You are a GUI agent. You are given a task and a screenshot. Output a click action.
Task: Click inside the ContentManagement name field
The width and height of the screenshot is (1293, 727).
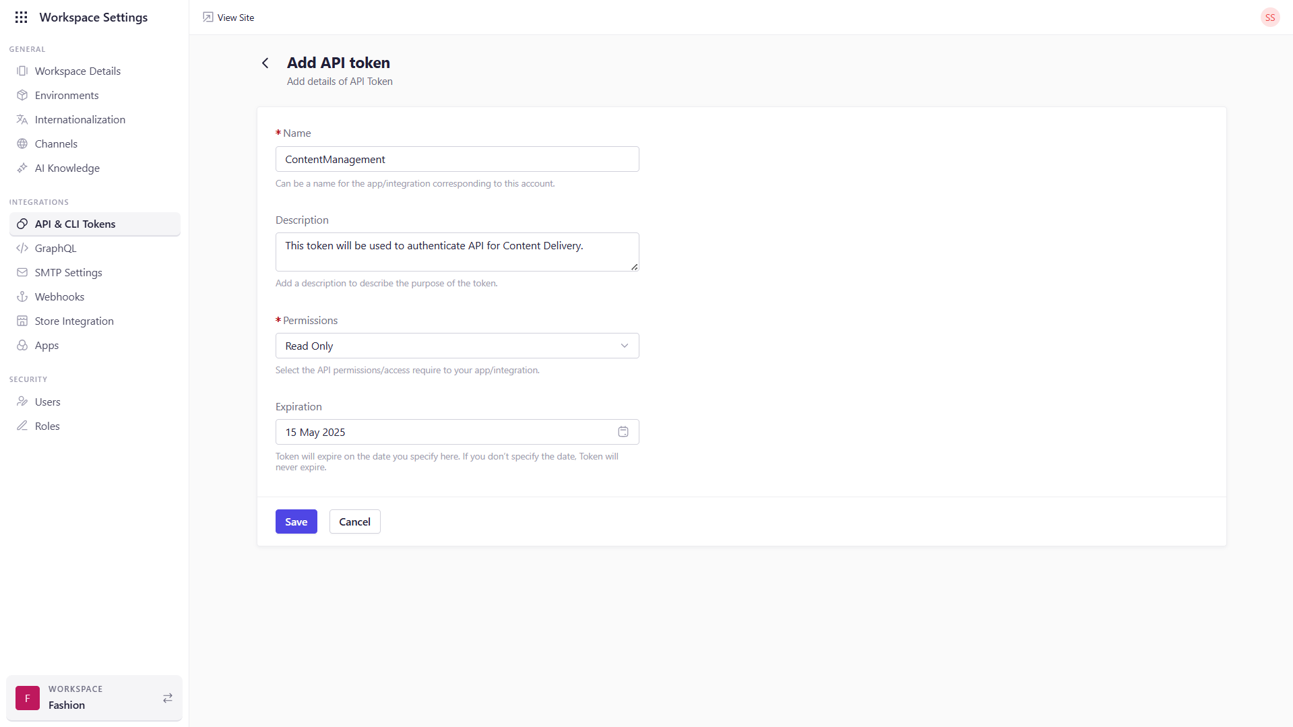[457, 159]
